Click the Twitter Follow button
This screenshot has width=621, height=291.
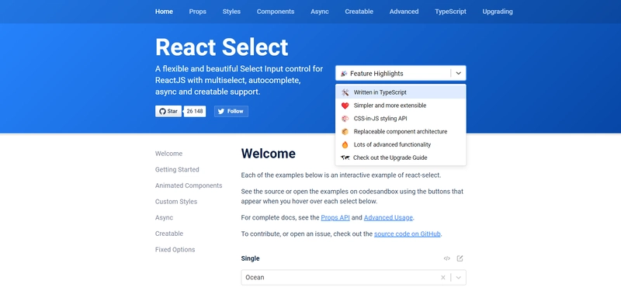coord(231,111)
